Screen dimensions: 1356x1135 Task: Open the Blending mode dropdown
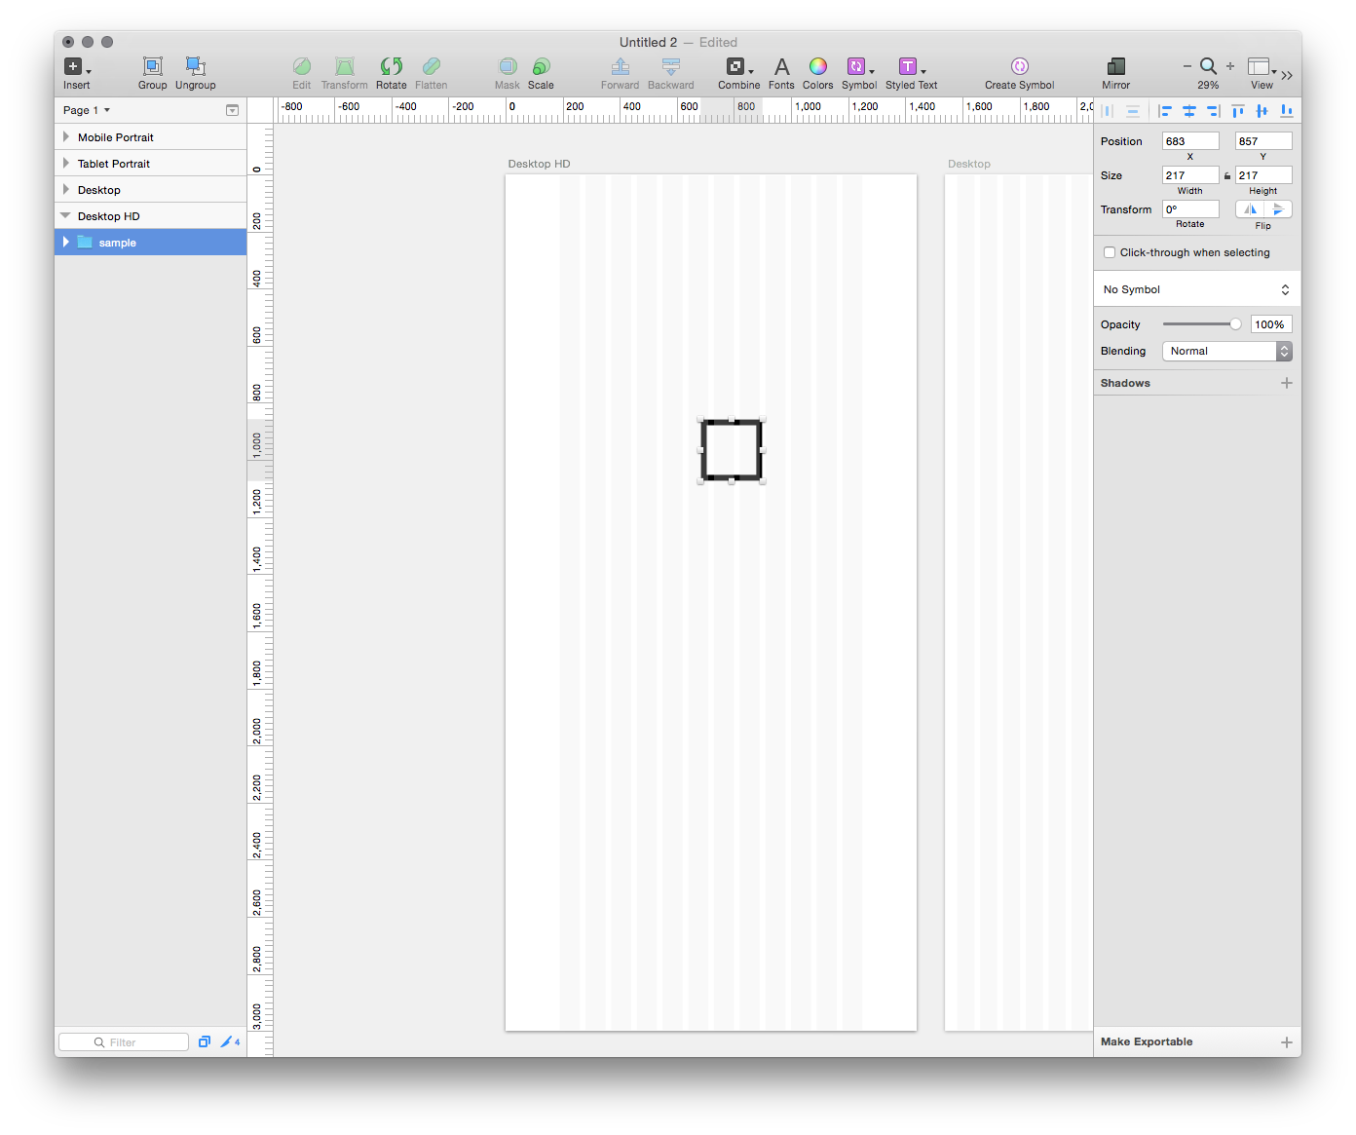[x=1226, y=351]
